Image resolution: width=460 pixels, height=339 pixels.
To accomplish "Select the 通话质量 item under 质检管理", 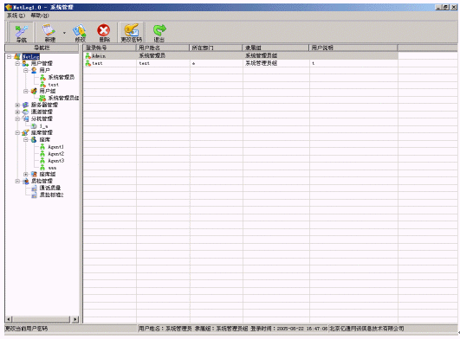I will pos(50,188).
